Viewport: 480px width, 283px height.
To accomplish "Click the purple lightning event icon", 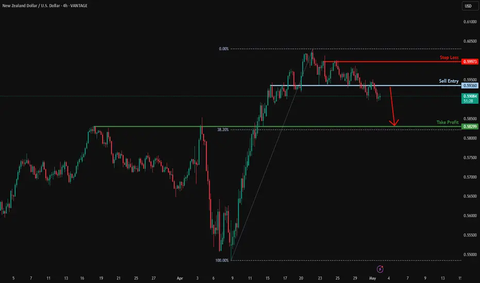I will click(380, 269).
